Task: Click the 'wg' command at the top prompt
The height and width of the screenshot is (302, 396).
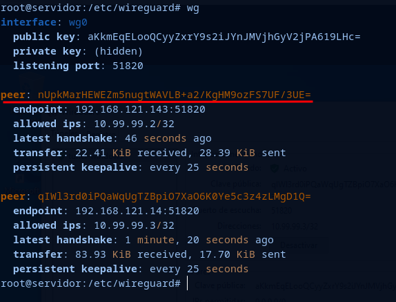Action: point(193,8)
